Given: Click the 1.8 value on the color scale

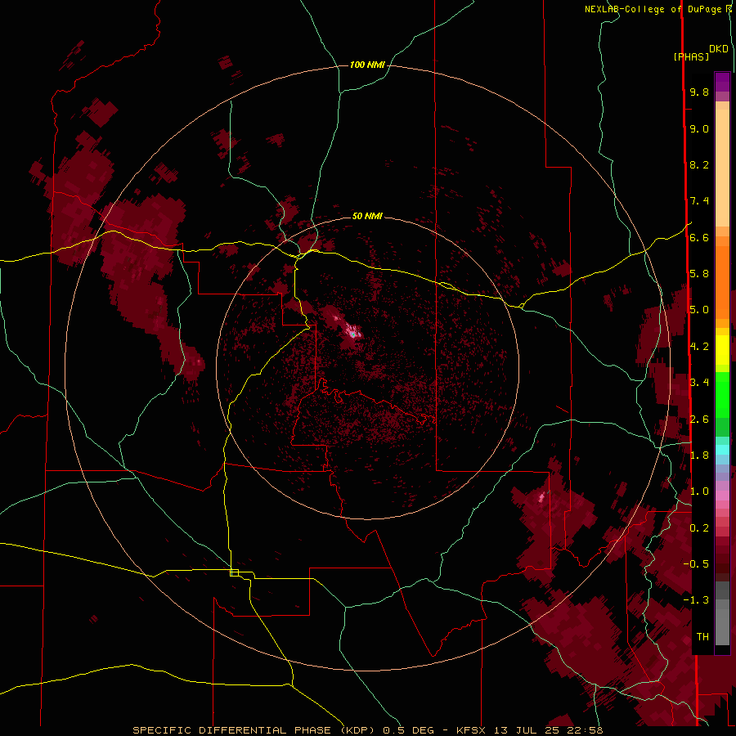Looking at the screenshot, I should (699, 456).
